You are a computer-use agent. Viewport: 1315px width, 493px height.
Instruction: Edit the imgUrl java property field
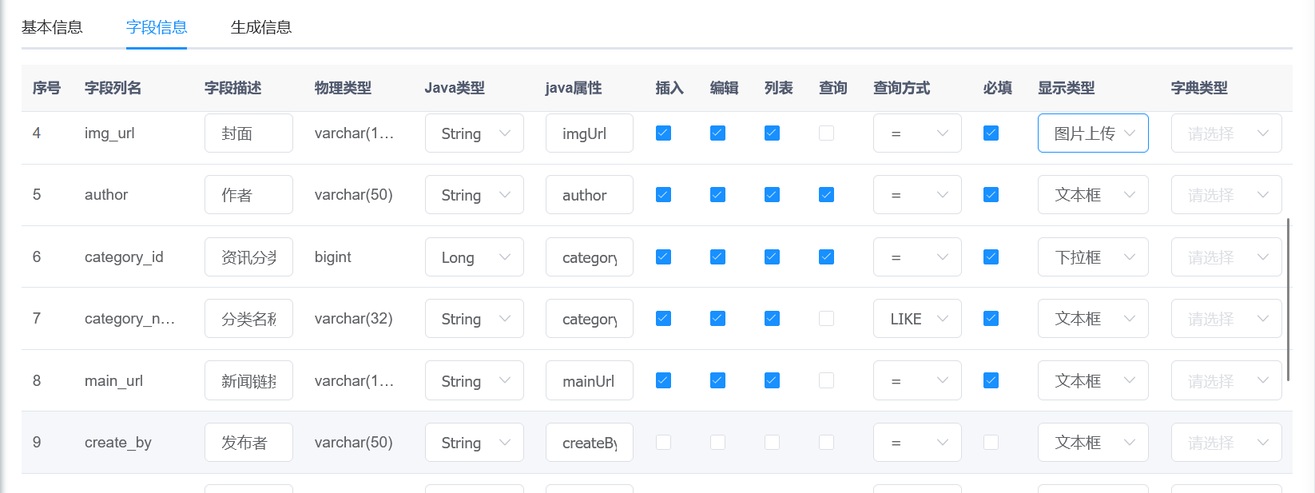589,133
